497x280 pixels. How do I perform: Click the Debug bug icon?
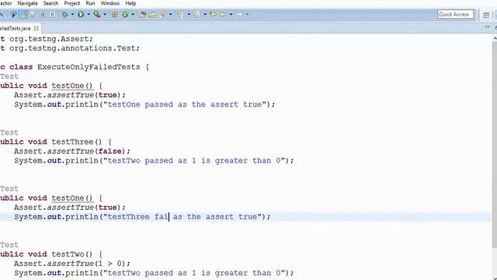point(64,14)
